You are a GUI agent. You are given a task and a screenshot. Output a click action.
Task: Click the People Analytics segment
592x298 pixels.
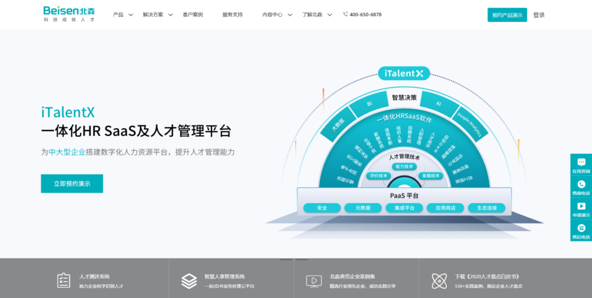pyautogui.click(x=469, y=125)
